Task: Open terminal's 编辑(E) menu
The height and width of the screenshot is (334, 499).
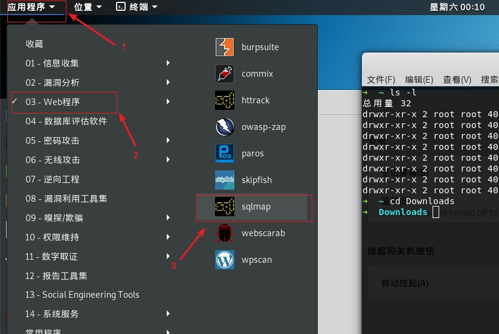Action: coord(419,79)
